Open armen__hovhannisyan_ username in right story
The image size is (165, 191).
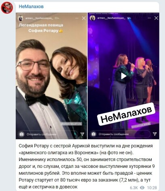point(111,18)
